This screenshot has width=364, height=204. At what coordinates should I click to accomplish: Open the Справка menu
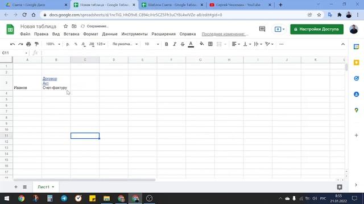click(x=188, y=34)
